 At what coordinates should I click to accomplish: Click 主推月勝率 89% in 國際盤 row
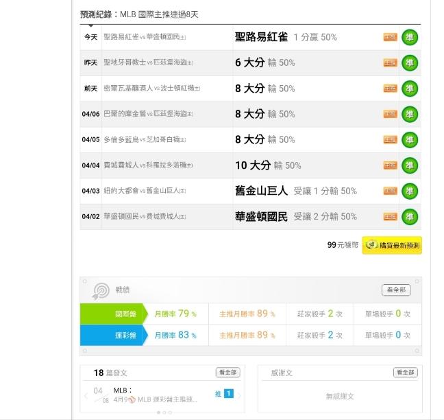tap(247, 314)
